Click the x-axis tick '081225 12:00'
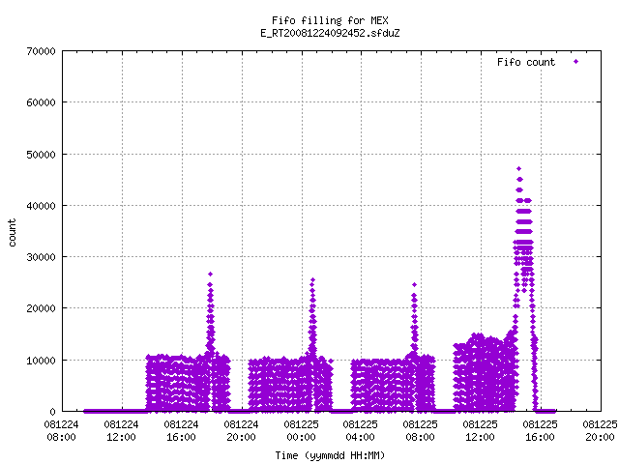This screenshot has height=464, width=619. pyautogui.click(x=481, y=431)
